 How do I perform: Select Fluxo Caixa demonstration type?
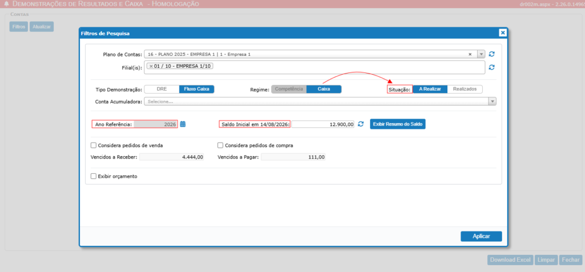197,90
